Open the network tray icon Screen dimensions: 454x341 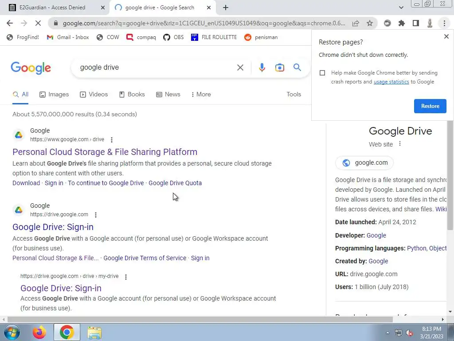point(399,333)
